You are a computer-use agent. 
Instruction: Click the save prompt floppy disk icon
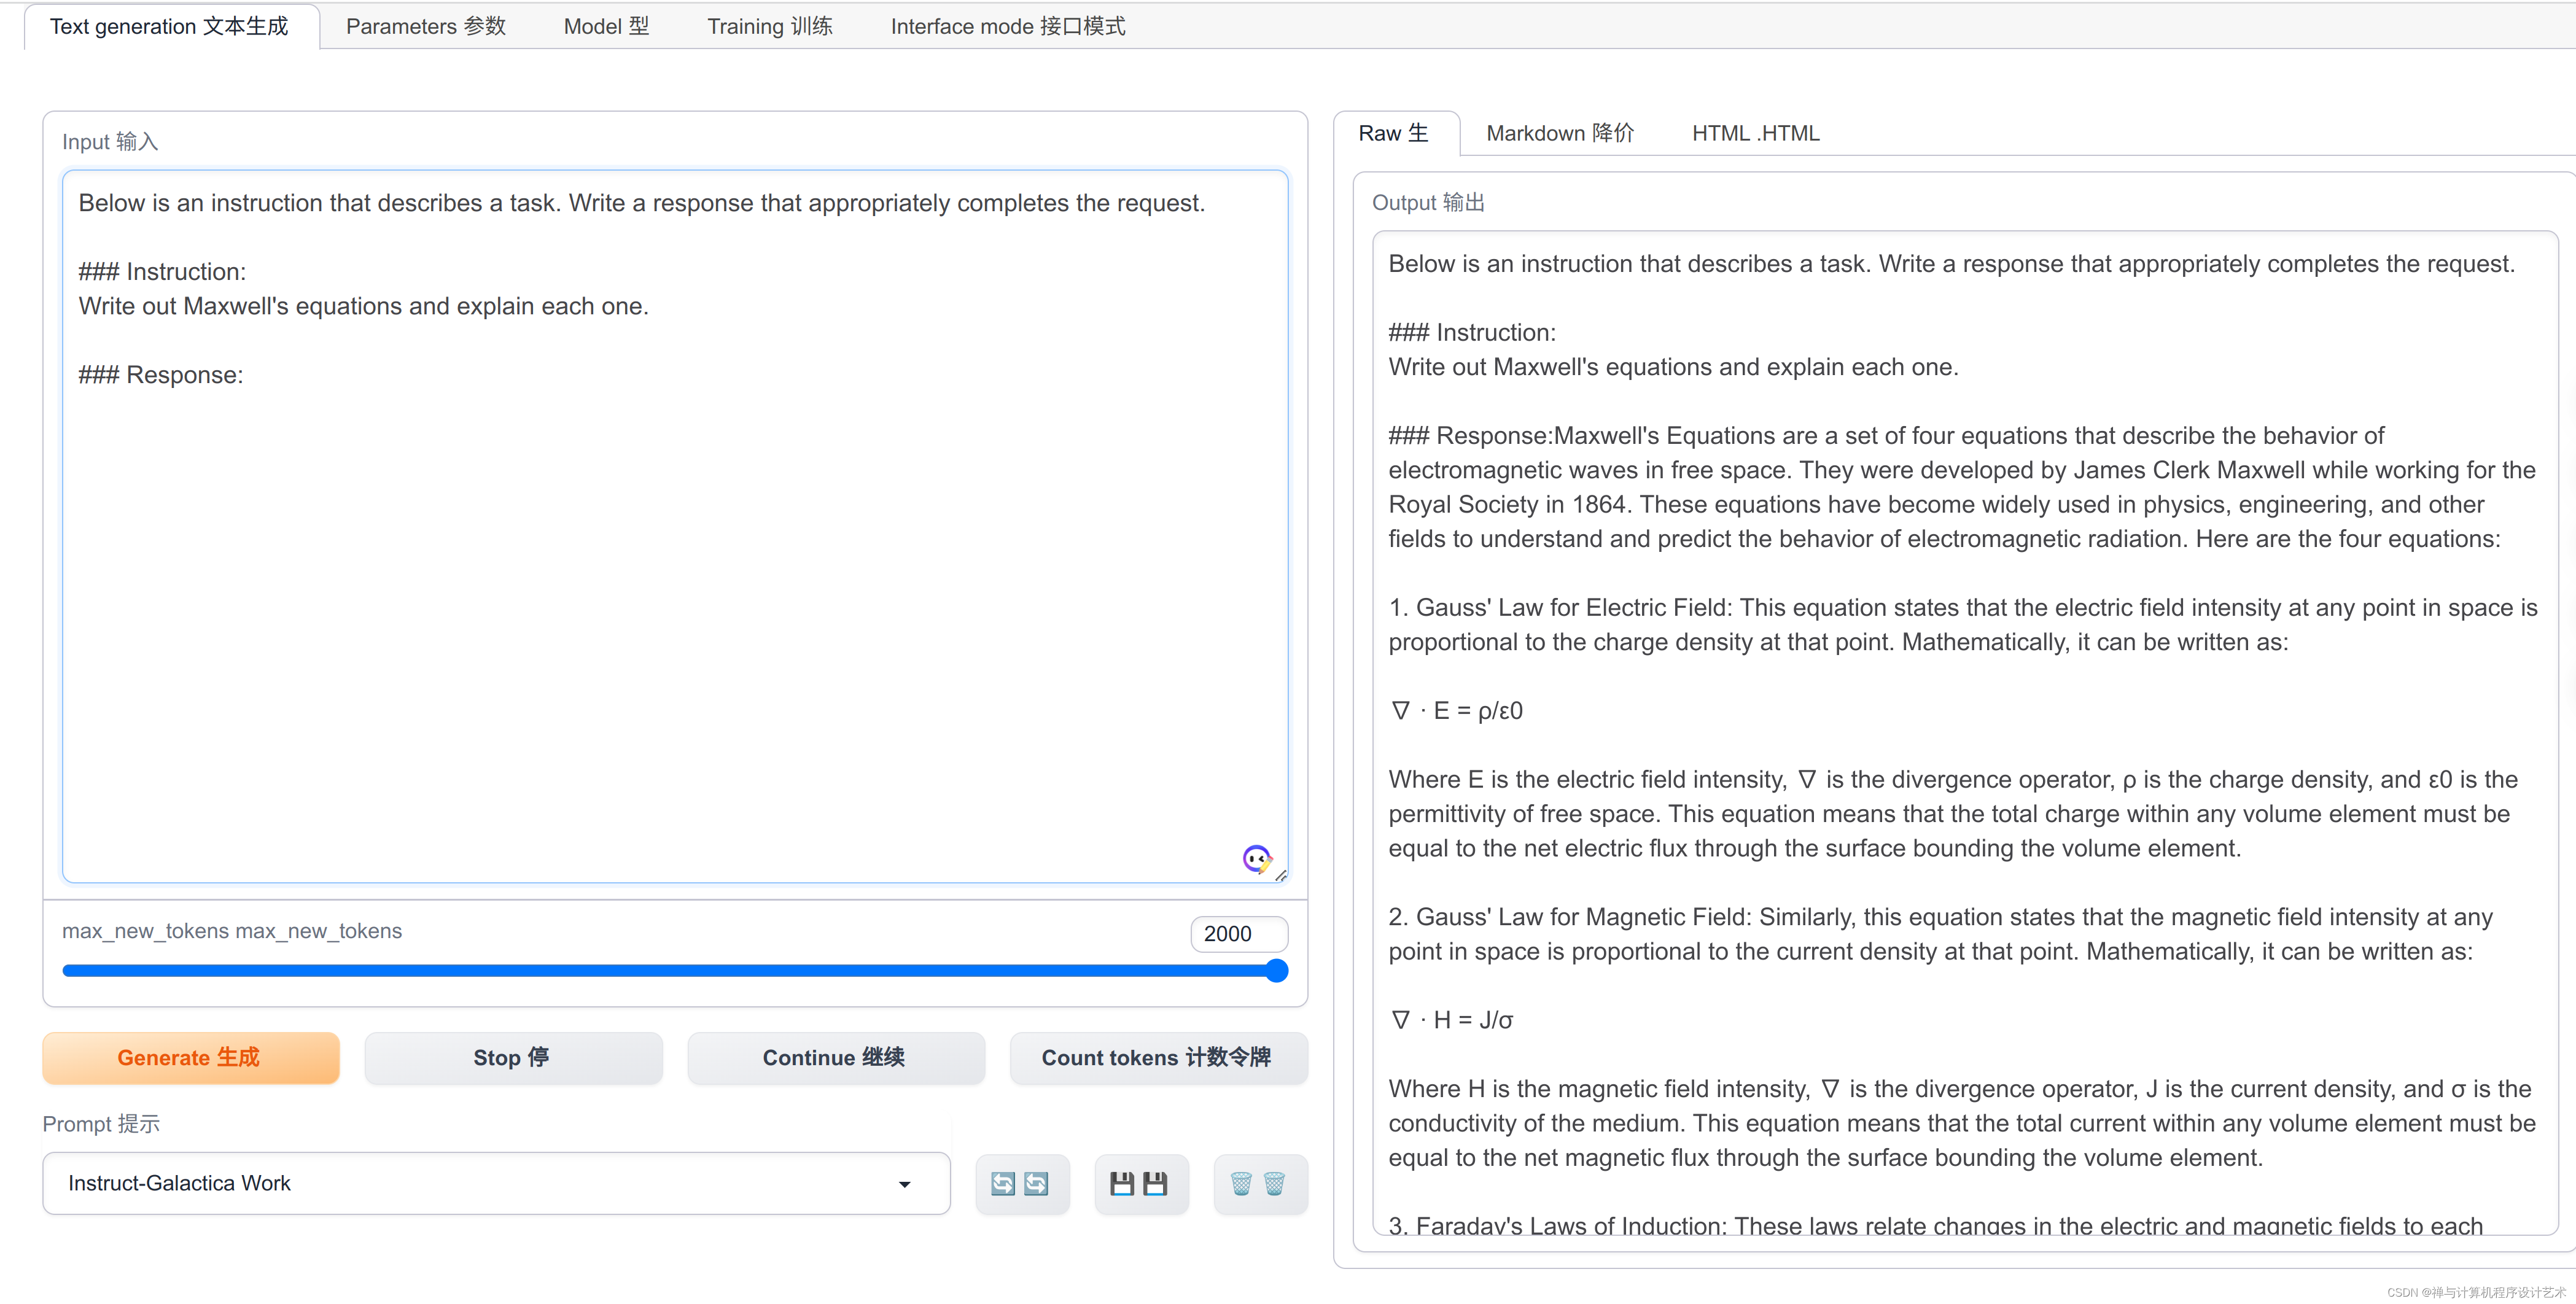pyautogui.click(x=1140, y=1184)
